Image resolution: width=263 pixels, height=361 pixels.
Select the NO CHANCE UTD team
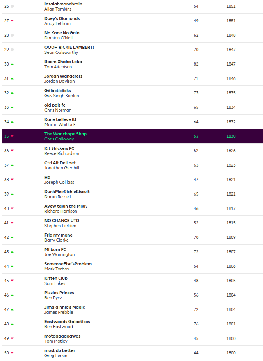pyautogui.click(x=62, y=221)
